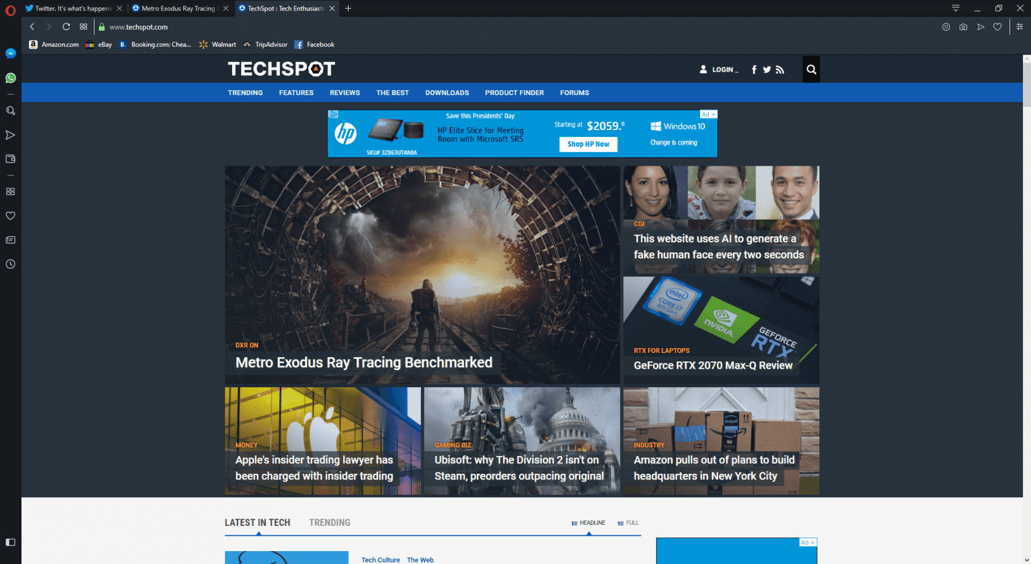Switch to HEADLINE view
The image size is (1031, 564).
(589, 523)
